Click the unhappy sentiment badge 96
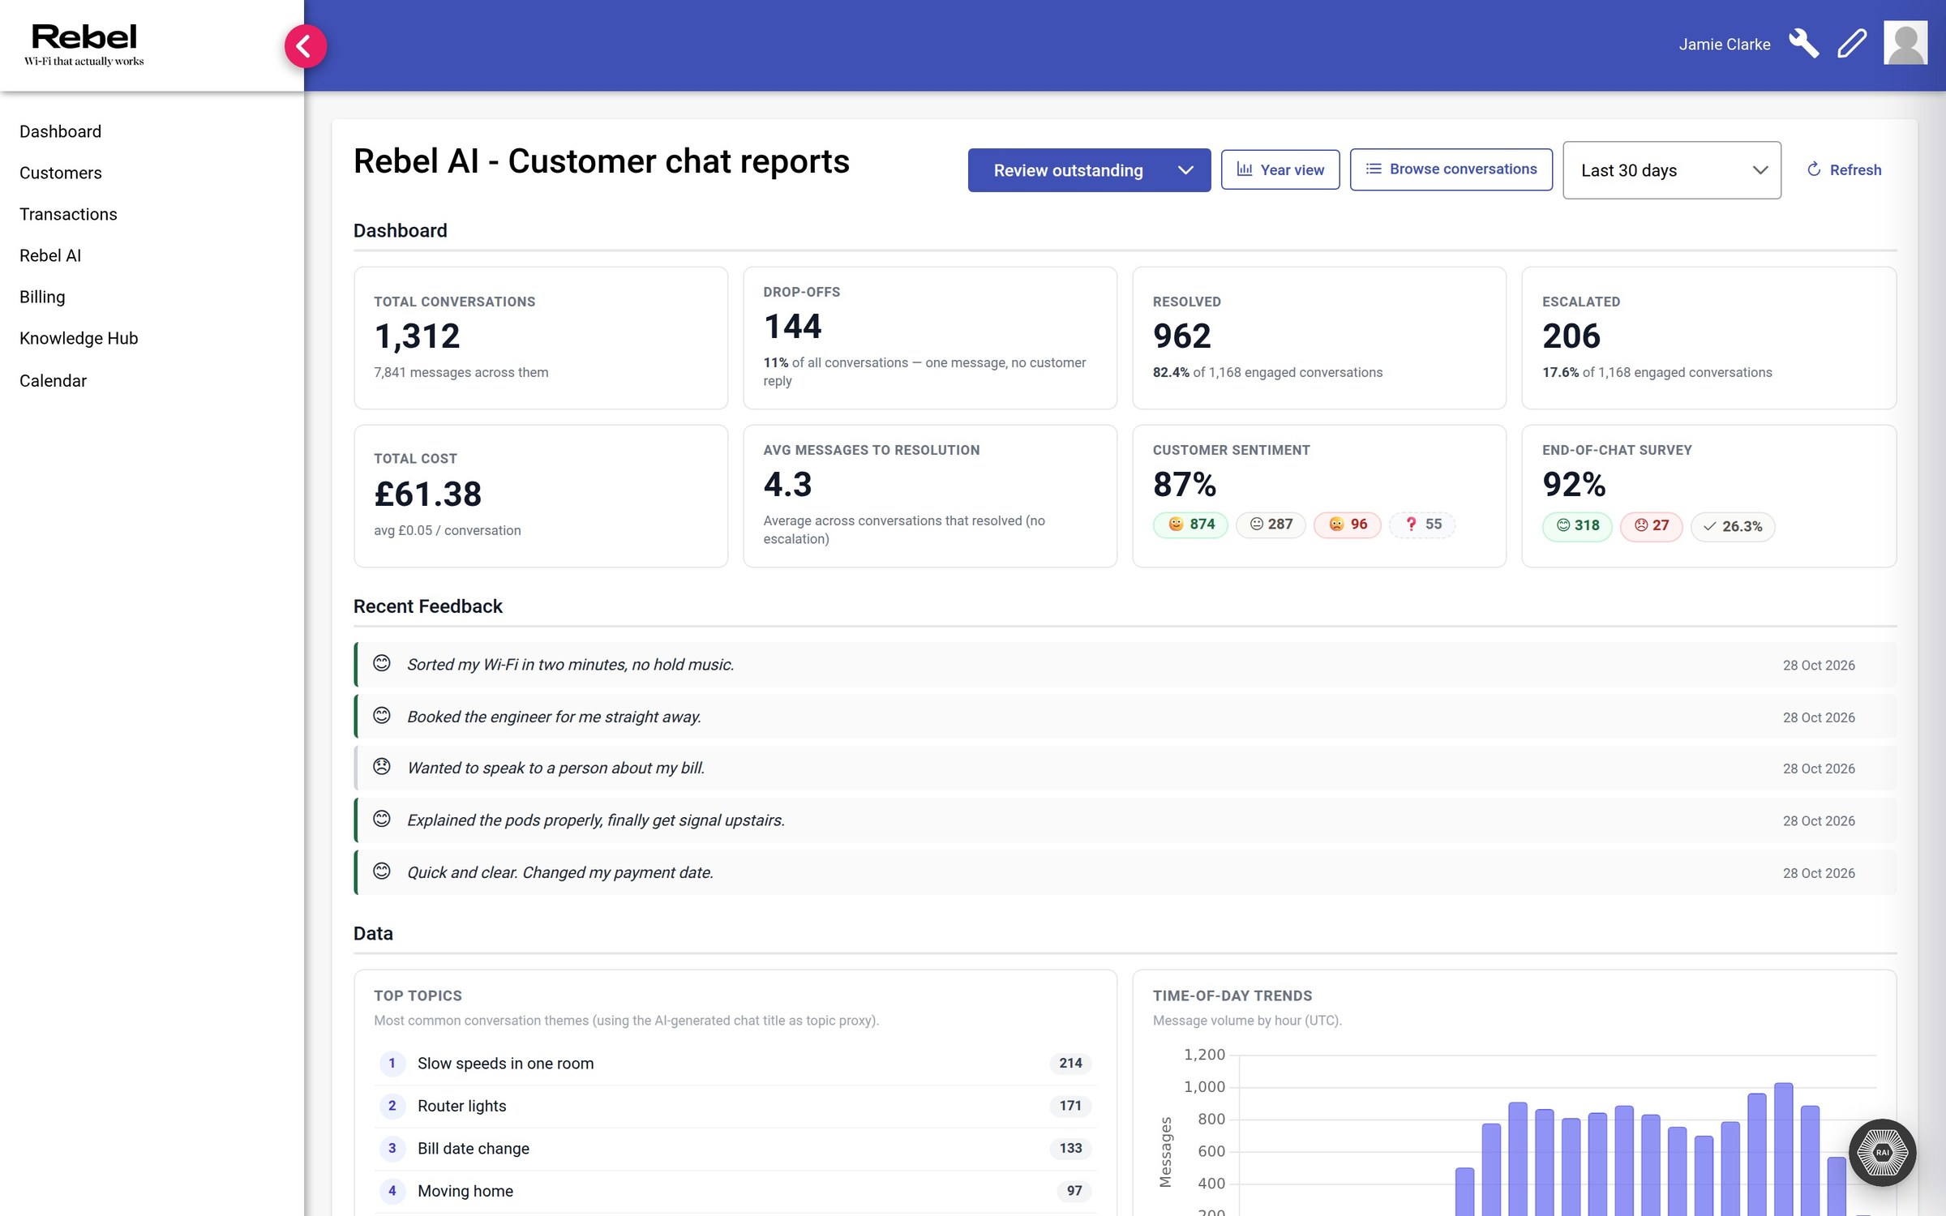1946x1216 pixels. point(1348,525)
